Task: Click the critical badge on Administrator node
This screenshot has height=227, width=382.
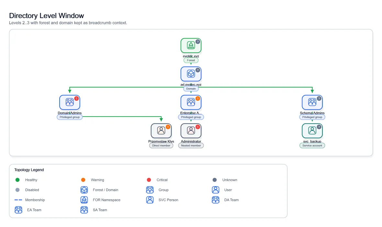Action: tap(198, 127)
